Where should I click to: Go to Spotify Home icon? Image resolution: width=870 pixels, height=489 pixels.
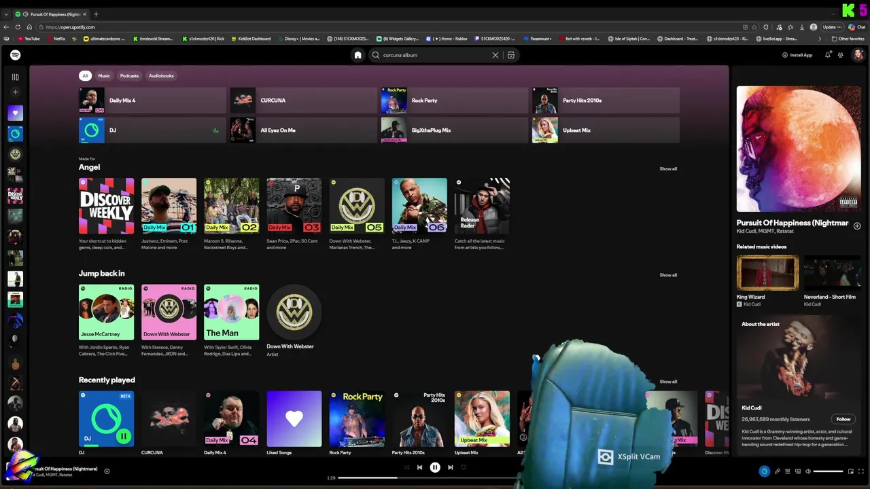point(358,55)
